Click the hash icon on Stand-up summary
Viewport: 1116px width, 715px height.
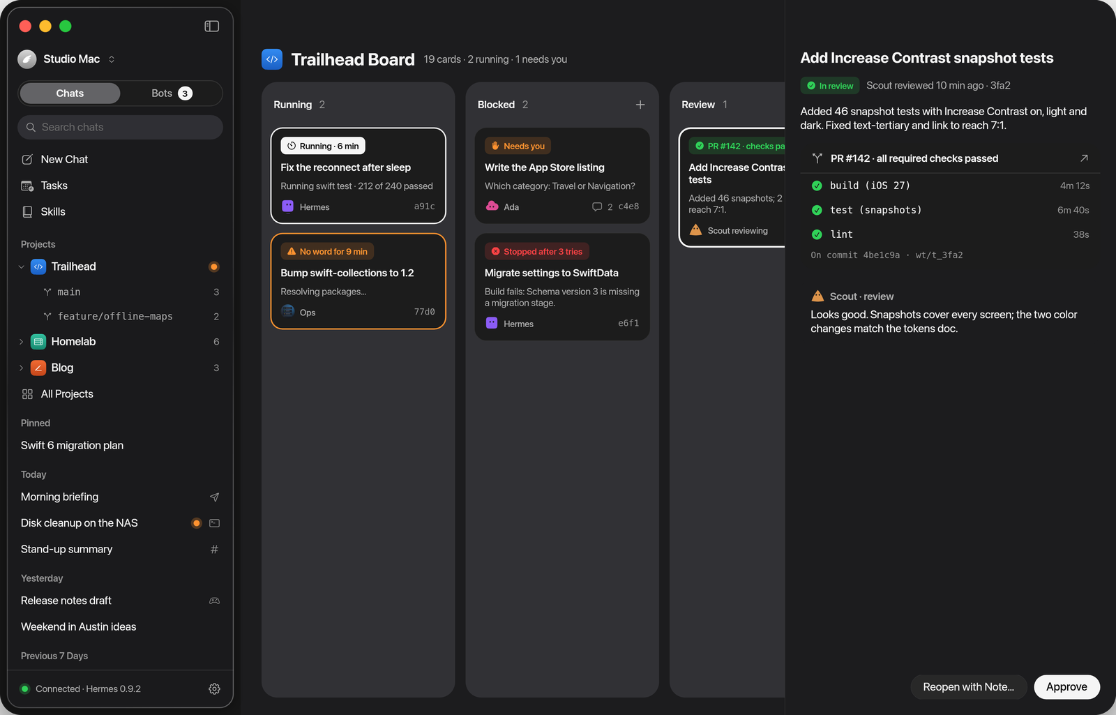[x=214, y=549]
